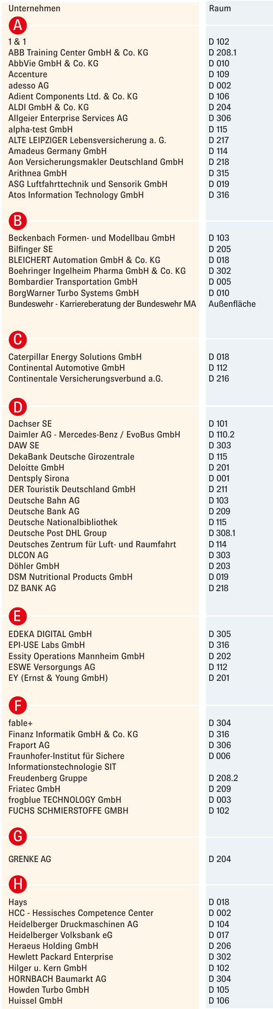Open the Fraport AG entry
This screenshot has width=273, height=1009.
click(x=29, y=745)
